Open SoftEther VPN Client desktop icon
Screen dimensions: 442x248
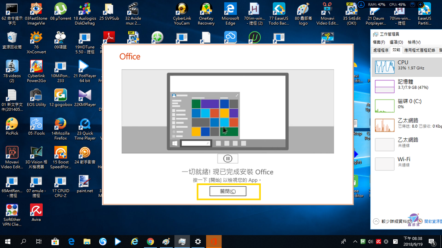pyautogui.click(x=12, y=215)
